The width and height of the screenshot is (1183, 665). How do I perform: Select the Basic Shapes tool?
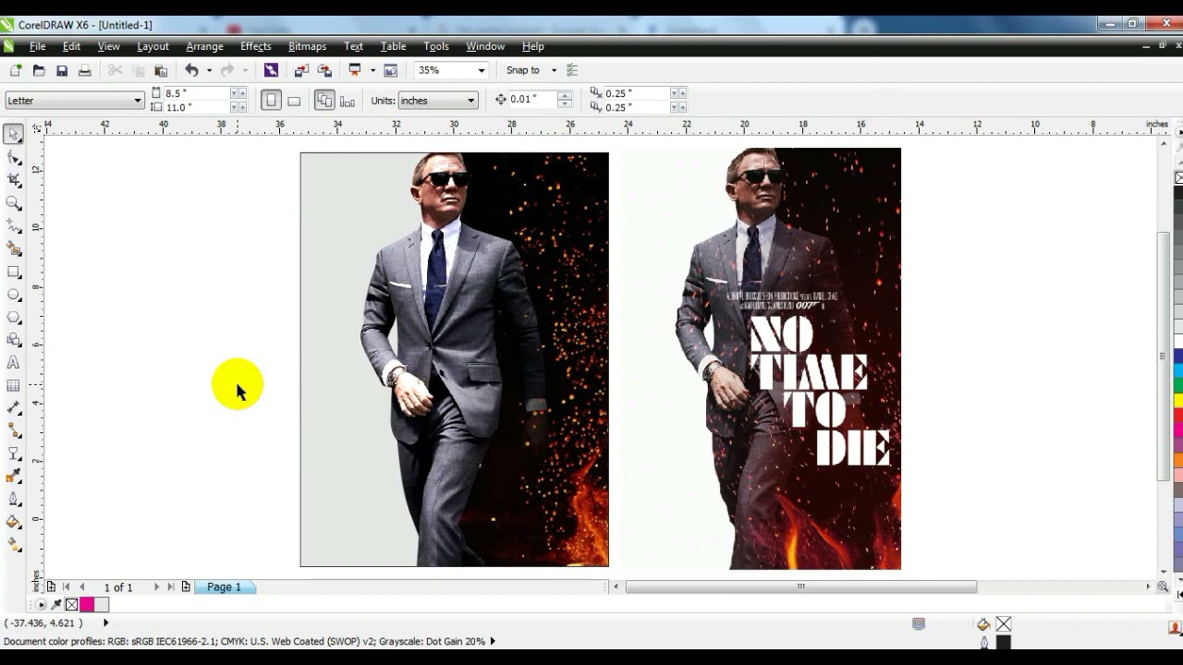[14, 340]
